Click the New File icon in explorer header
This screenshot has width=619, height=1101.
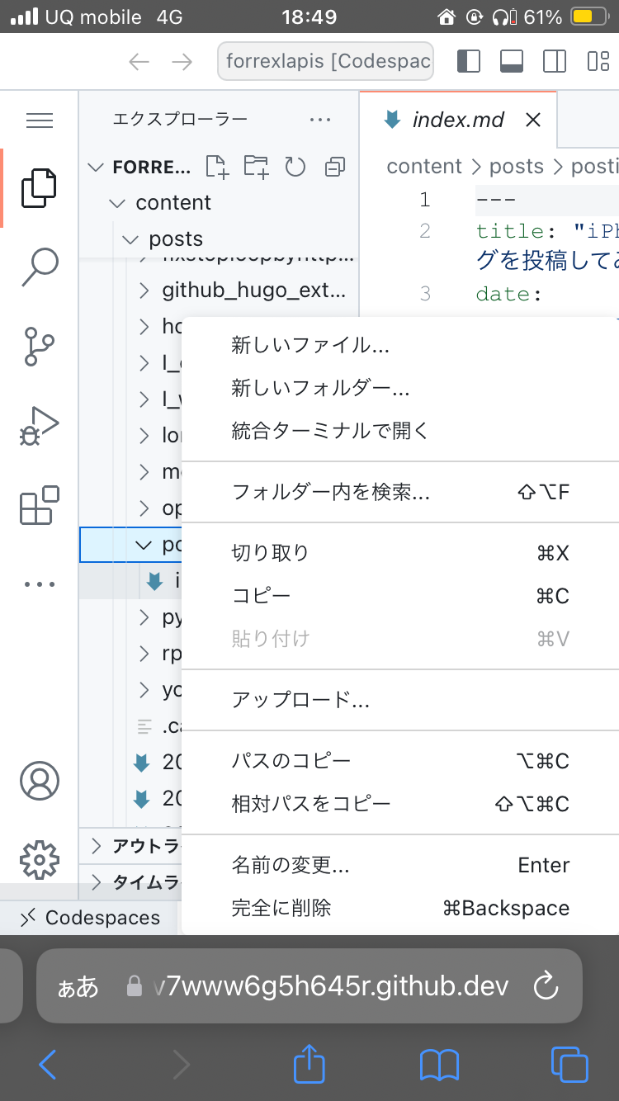pyautogui.click(x=216, y=167)
